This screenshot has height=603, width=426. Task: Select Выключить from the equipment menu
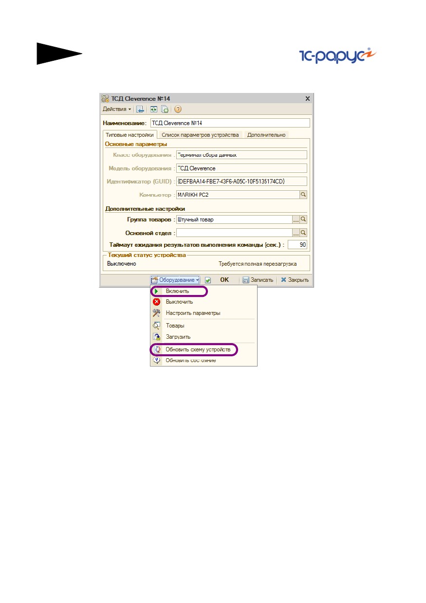coord(179,302)
